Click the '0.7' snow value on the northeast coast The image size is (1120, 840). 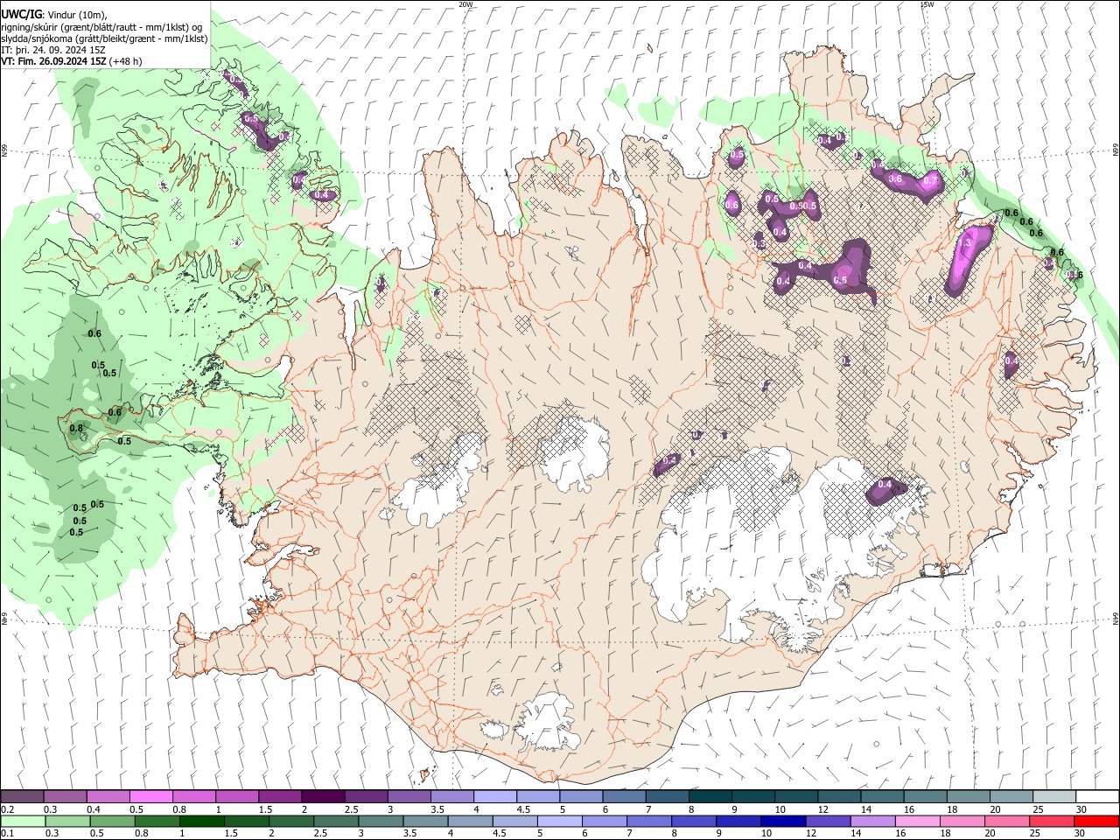click(931, 180)
